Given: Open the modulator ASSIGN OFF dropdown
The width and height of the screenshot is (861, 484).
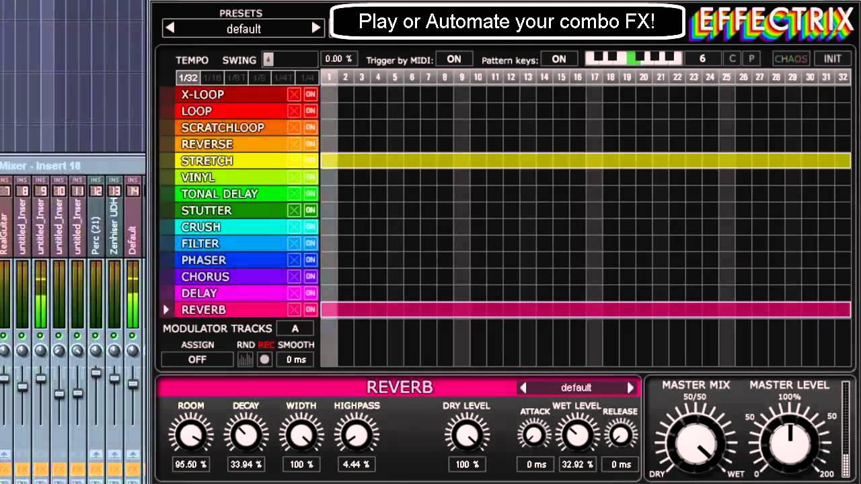Looking at the screenshot, I should 197,360.
